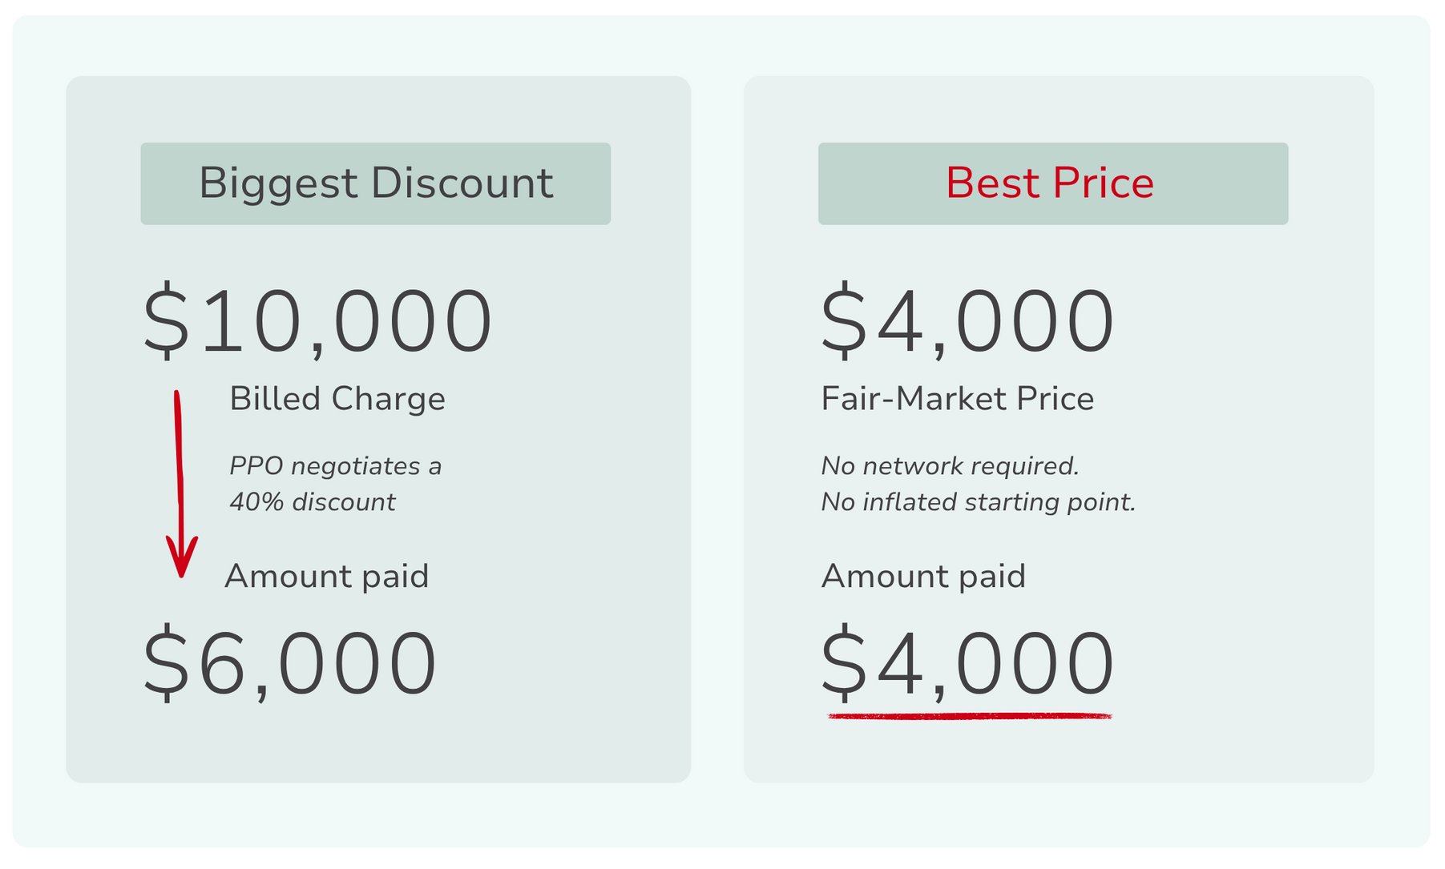Image resolution: width=1445 pixels, height=869 pixels.
Task: Click the $6,000 amount paid figure
Action: point(289,665)
